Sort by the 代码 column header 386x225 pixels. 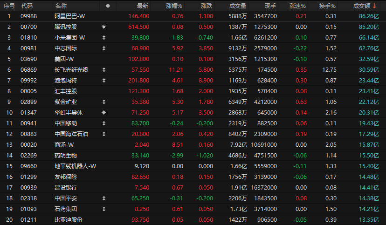(27, 6)
